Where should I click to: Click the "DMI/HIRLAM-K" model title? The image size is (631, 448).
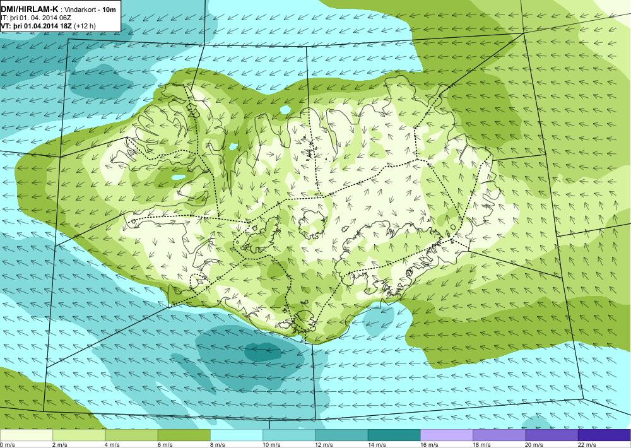point(29,9)
